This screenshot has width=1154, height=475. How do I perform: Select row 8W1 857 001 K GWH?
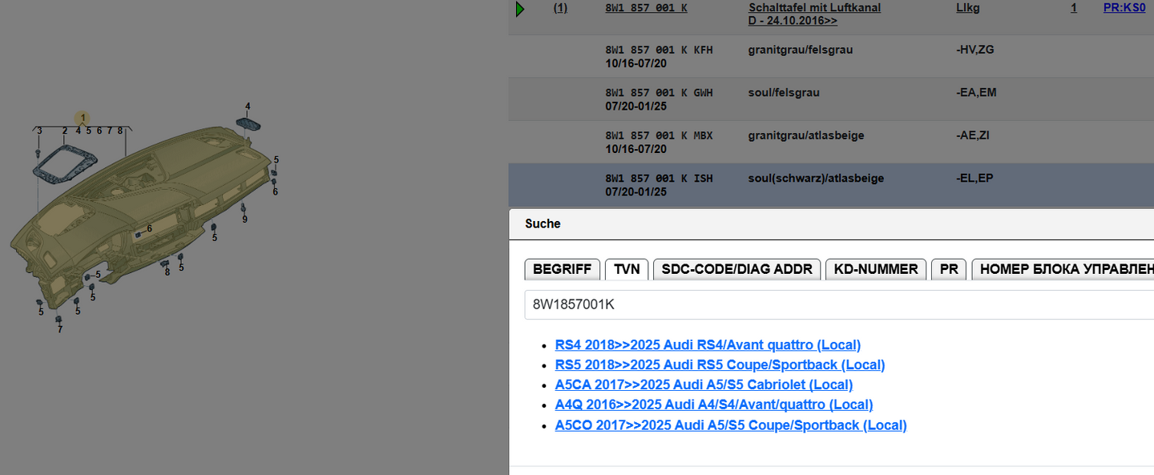(x=831, y=99)
